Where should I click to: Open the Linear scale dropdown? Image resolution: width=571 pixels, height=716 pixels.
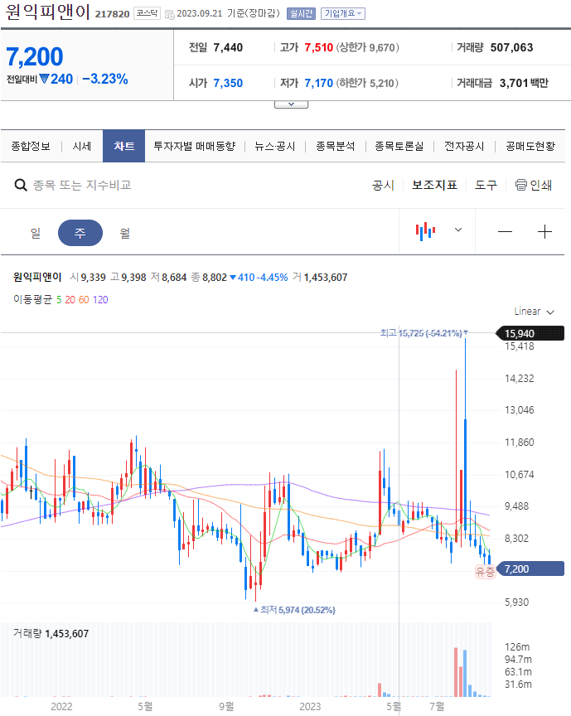(534, 312)
